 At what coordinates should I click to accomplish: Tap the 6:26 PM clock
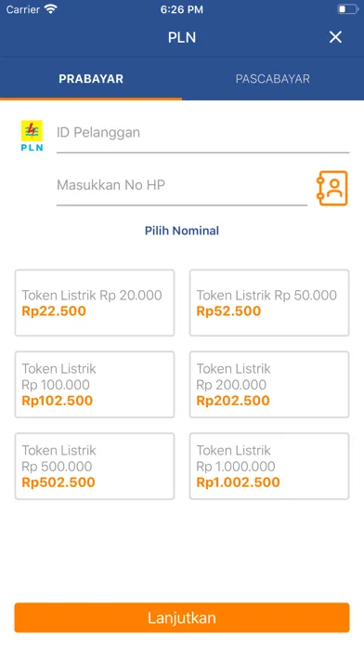[x=182, y=9]
